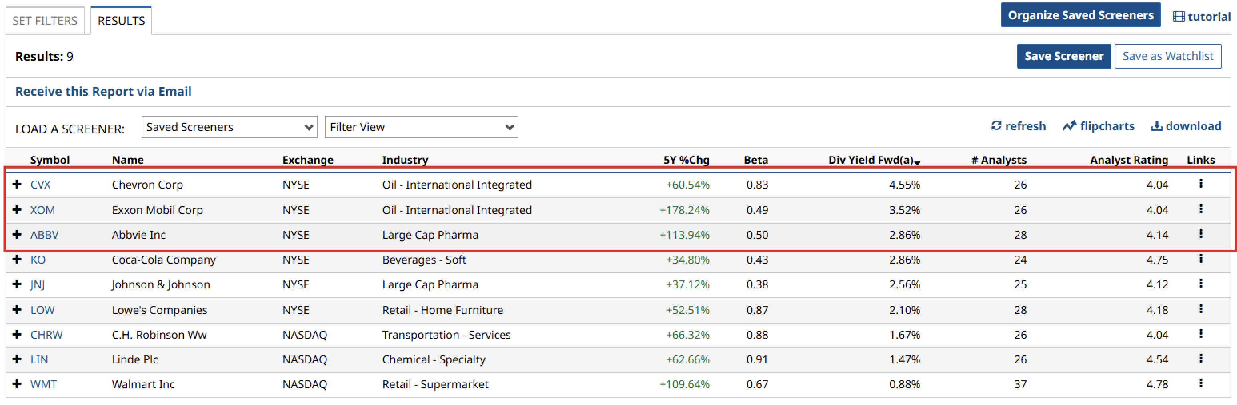Screen dimensions: 1237x405
Task: Click the refresh icon
Action: tap(996, 126)
